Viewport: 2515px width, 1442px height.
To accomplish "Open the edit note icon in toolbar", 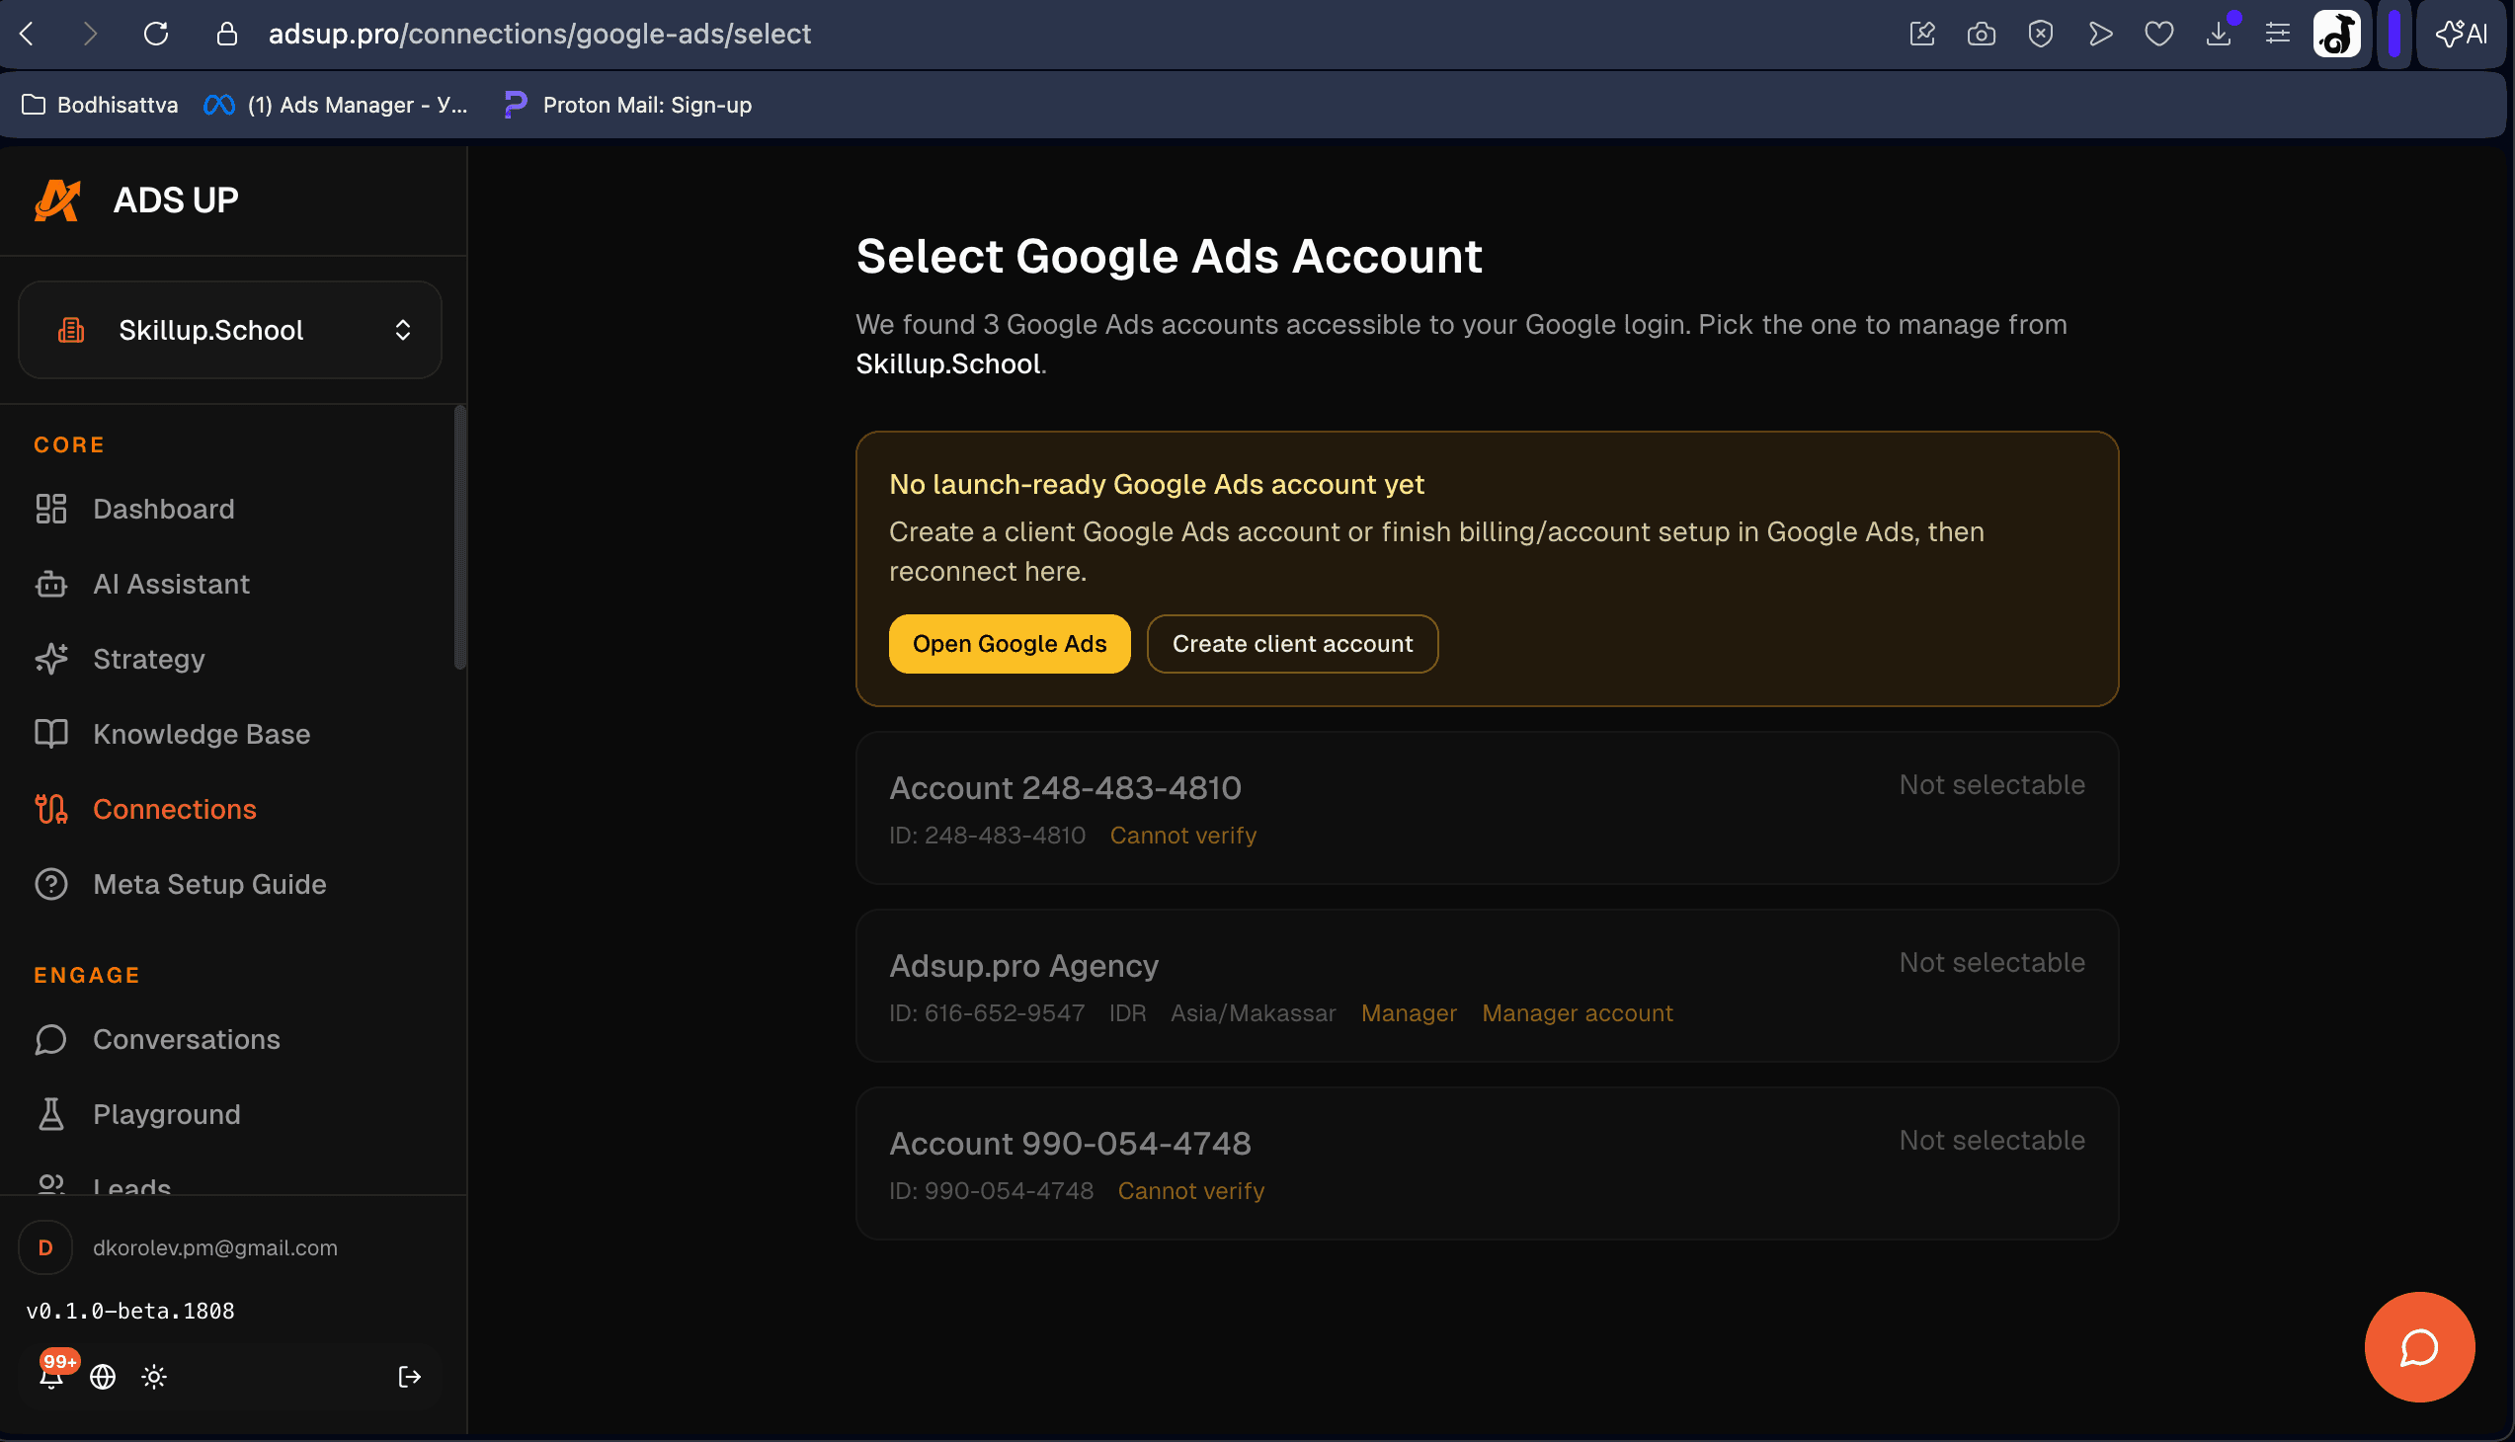I will [x=1922, y=34].
